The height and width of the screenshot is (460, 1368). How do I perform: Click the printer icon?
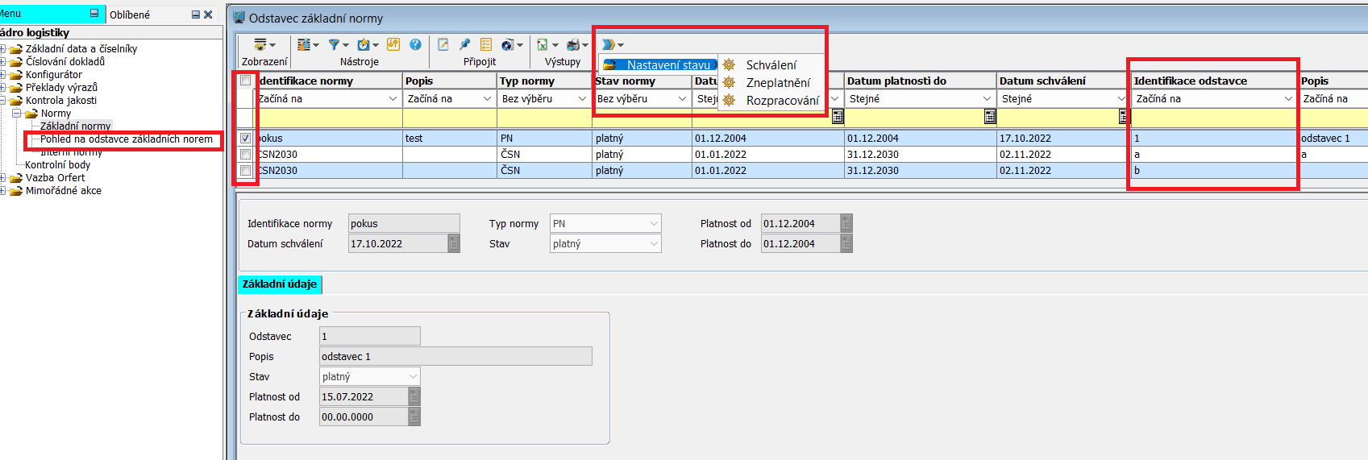[573, 45]
